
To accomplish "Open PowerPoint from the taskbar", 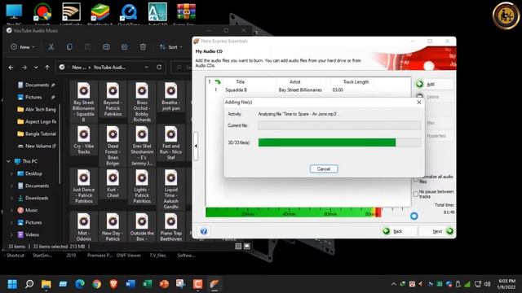I will tap(164, 284).
